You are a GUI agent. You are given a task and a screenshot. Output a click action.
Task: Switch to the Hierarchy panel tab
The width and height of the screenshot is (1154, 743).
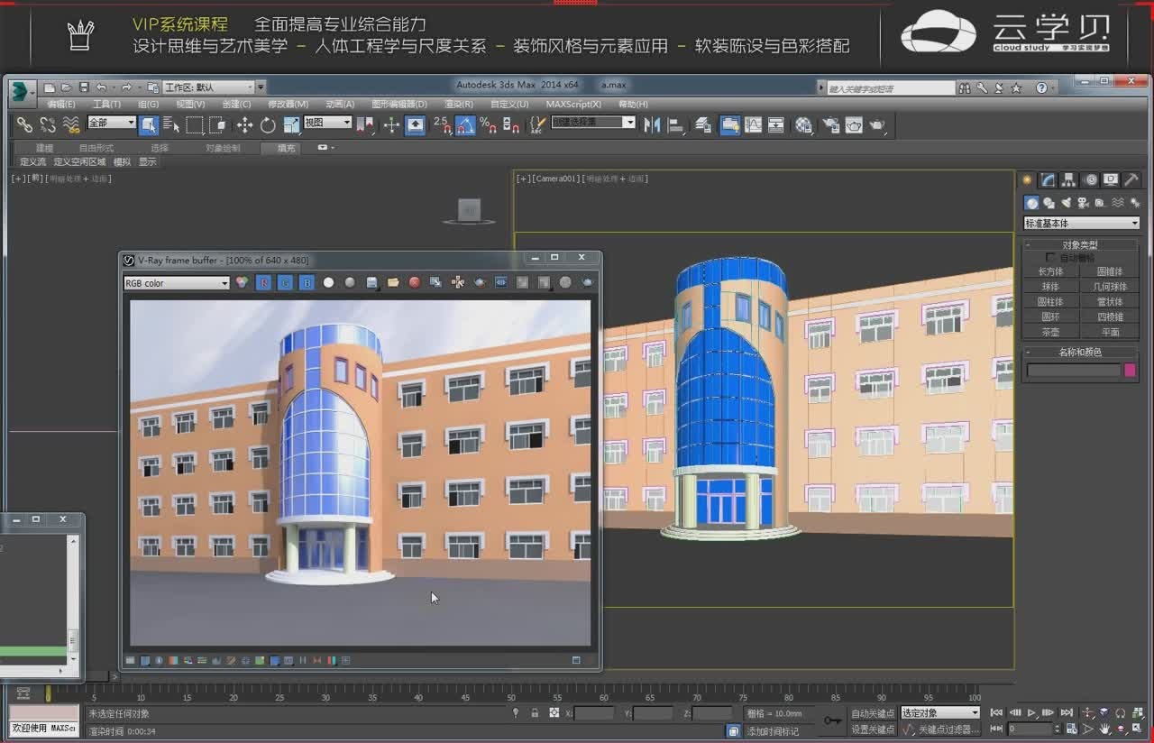pyautogui.click(x=1068, y=180)
